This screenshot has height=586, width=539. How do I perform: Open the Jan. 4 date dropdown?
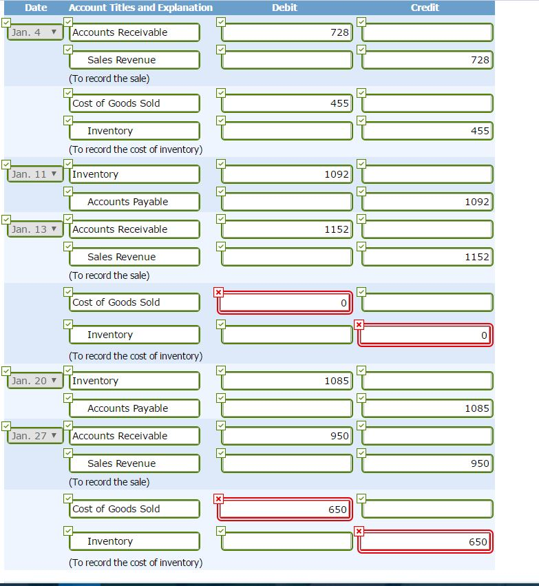click(x=34, y=32)
